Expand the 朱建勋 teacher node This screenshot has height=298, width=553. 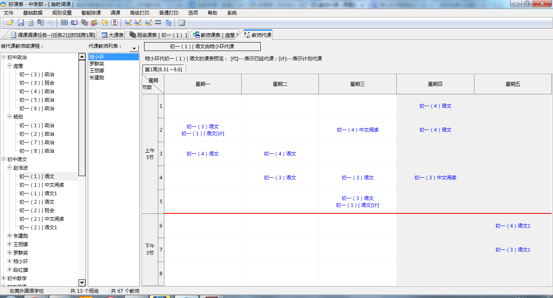click(10, 236)
